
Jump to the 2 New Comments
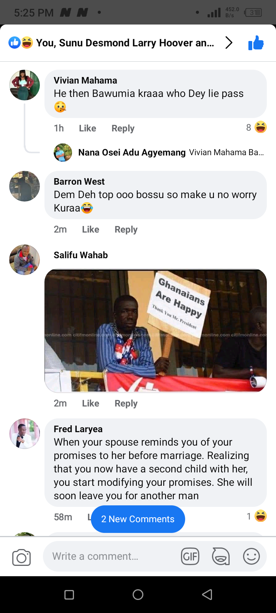click(x=138, y=519)
